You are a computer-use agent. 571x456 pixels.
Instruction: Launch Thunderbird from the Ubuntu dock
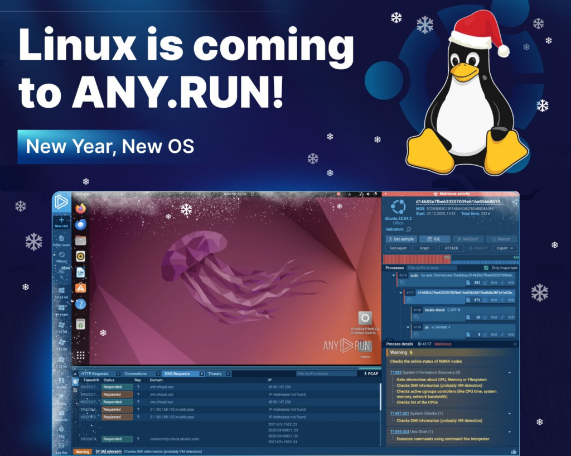pyautogui.click(x=80, y=224)
